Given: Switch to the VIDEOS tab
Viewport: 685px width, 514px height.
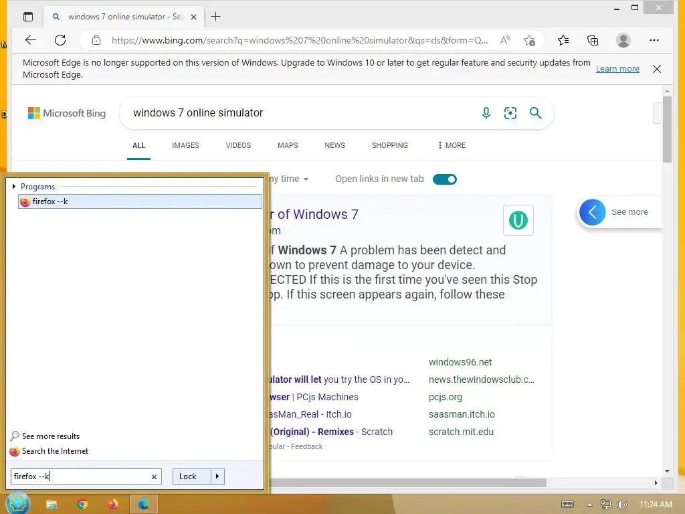Looking at the screenshot, I should [x=238, y=145].
